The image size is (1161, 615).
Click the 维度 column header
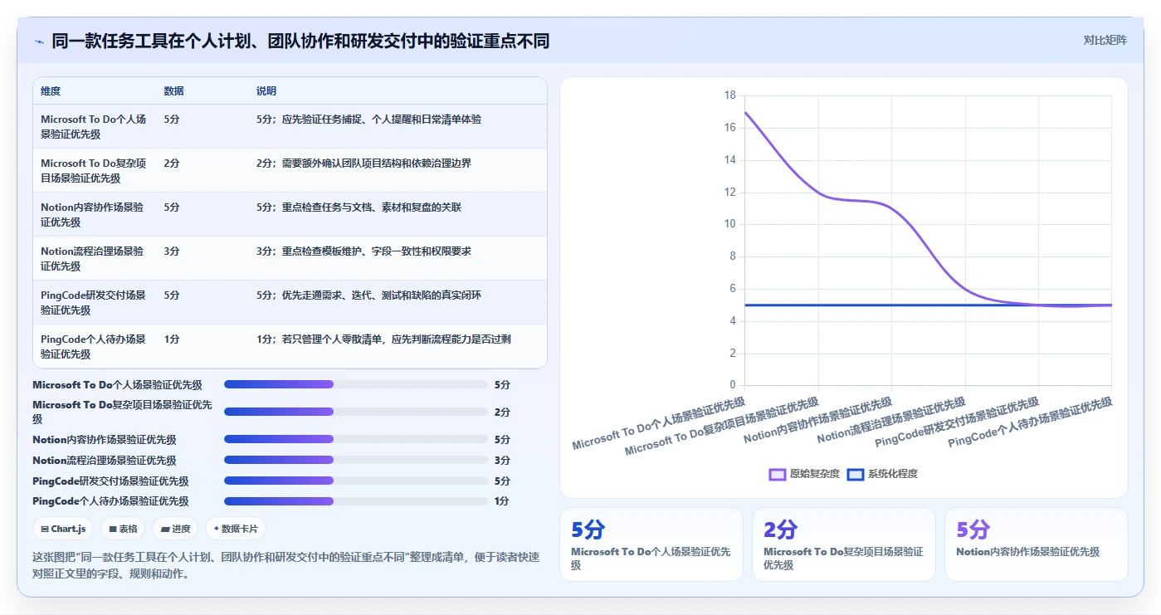click(51, 91)
